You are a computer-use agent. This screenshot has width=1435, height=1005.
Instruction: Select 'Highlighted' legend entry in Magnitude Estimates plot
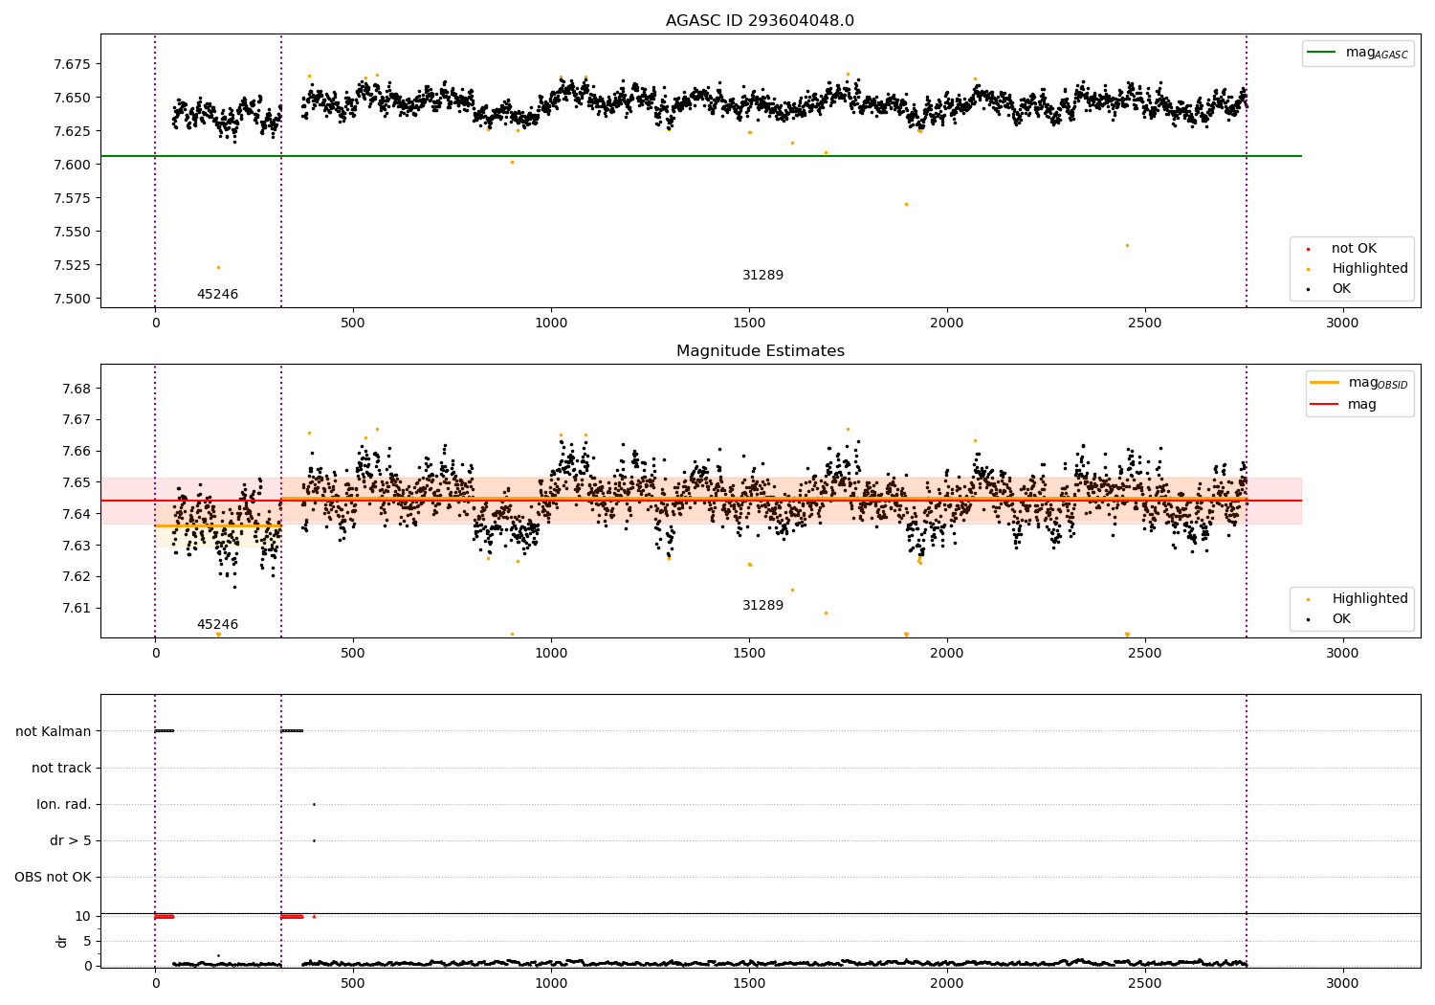pos(1369,599)
